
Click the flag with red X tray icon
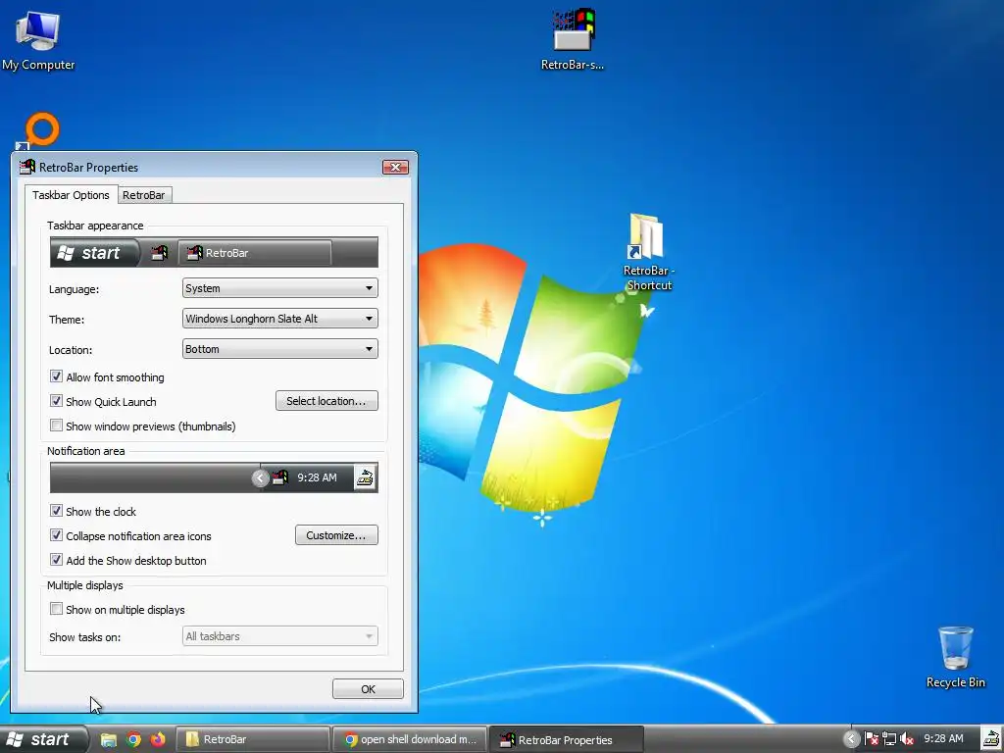pos(871,739)
